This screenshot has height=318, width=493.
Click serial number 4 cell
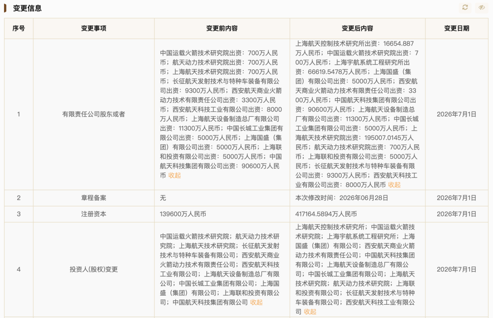click(19, 269)
